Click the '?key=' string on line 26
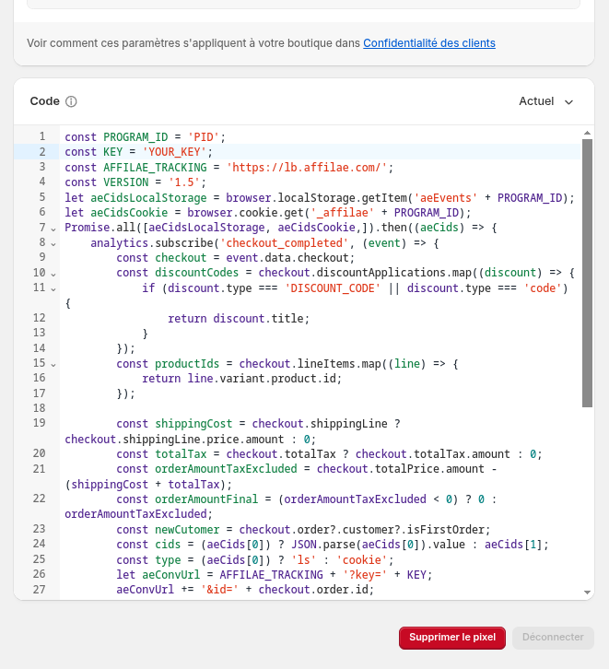The height and width of the screenshot is (669, 609). [365, 575]
